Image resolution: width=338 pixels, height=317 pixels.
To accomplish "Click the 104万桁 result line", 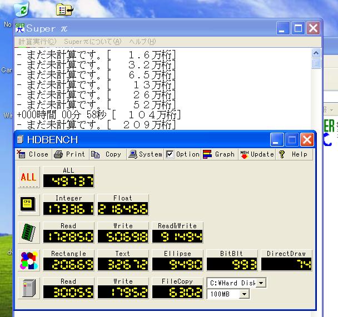I will [99, 115].
